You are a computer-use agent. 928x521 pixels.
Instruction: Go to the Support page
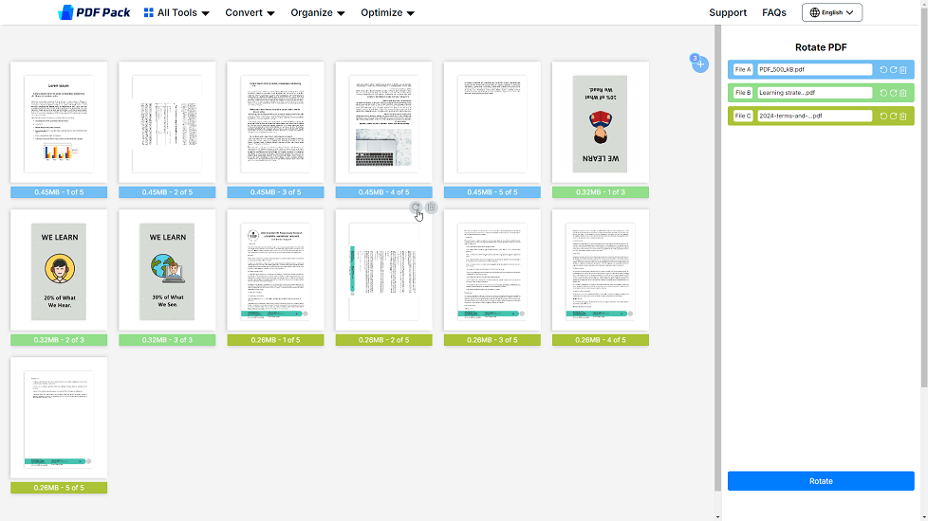(x=728, y=13)
